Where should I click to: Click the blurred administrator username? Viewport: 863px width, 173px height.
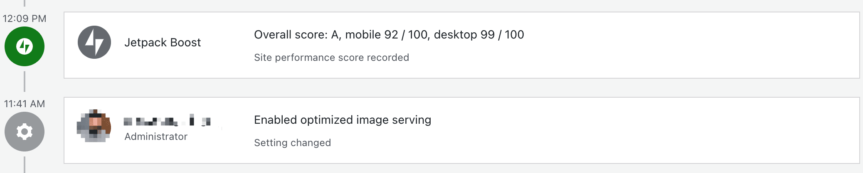pyautogui.click(x=167, y=121)
